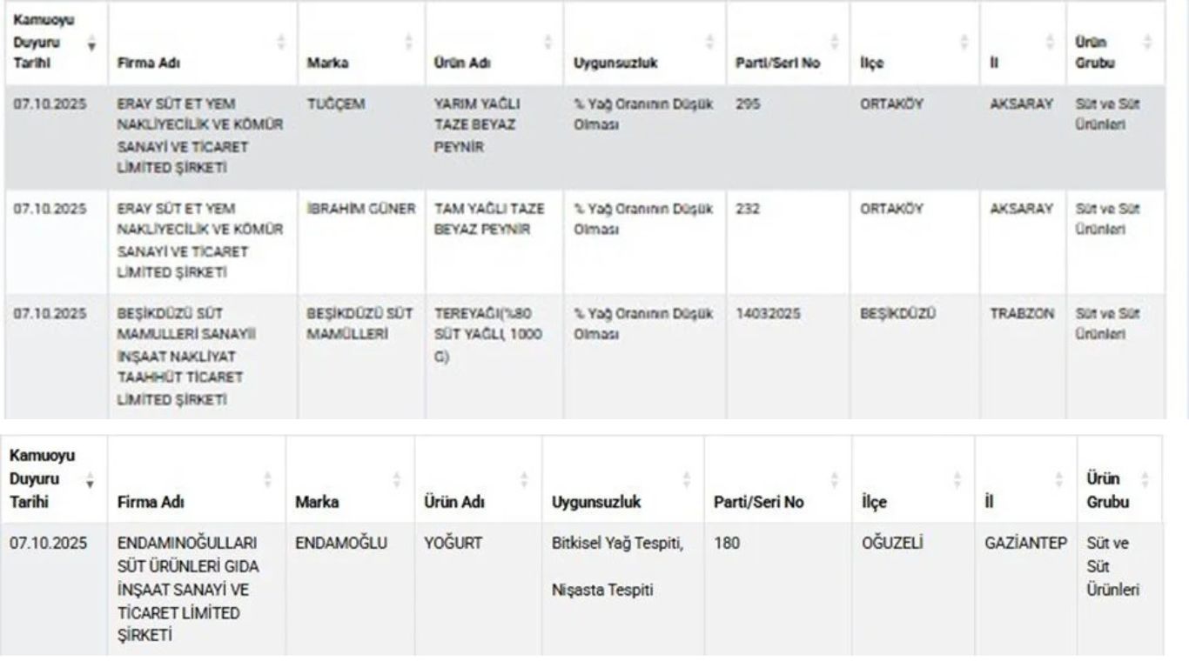Click Ürün Grubu sort arrows in upper table
Image resolution: width=1189 pixels, height=668 pixels.
click(1149, 40)
